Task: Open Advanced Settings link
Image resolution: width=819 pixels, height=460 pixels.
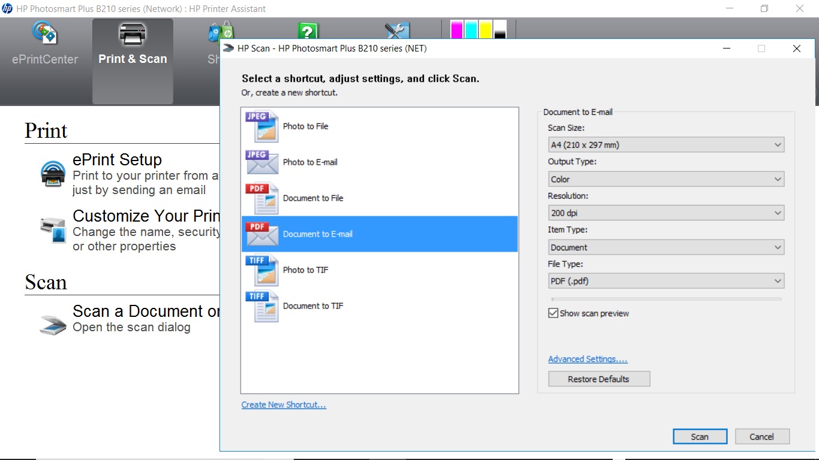Action: point(588,359)
